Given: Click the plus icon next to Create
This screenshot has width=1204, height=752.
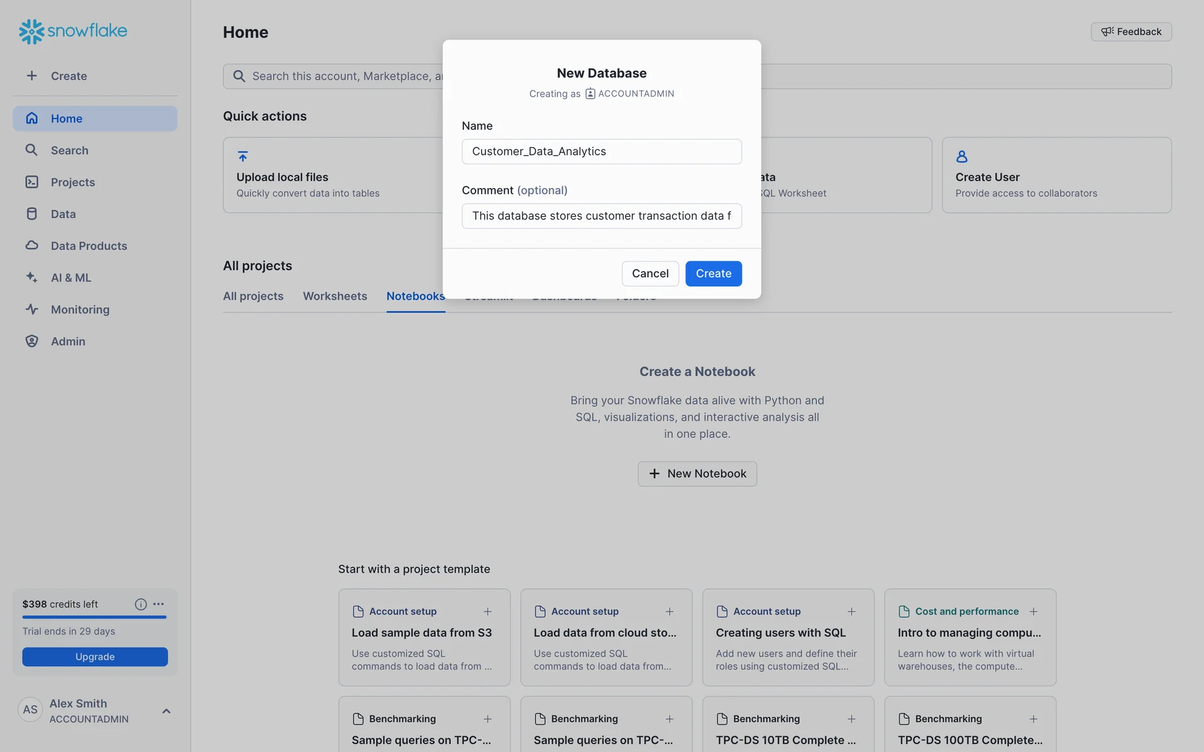Looking at the screenshot, I should (31, 76).
